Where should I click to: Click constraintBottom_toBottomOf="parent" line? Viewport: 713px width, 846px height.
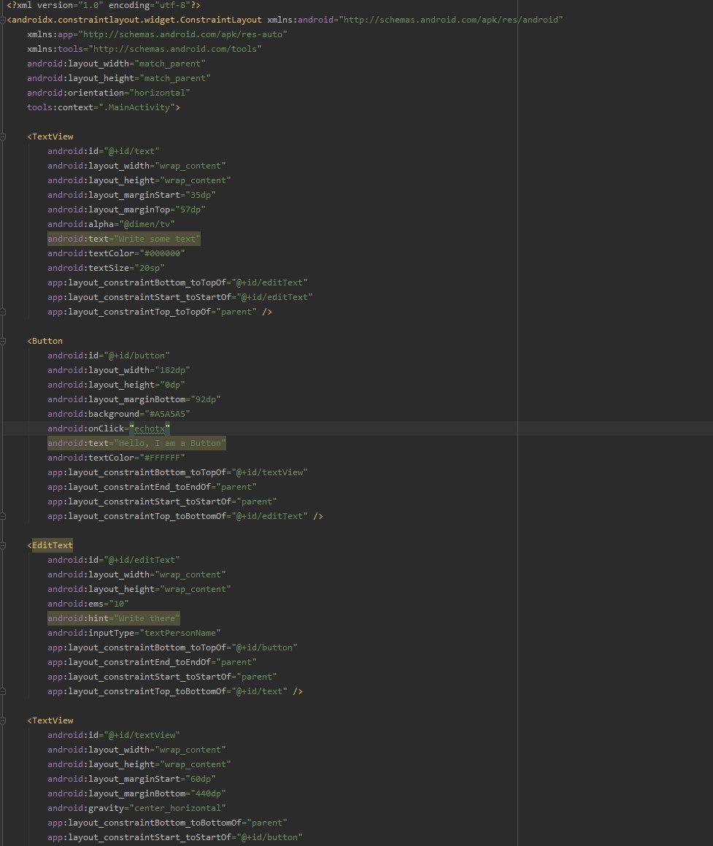[x=167, y=823]
